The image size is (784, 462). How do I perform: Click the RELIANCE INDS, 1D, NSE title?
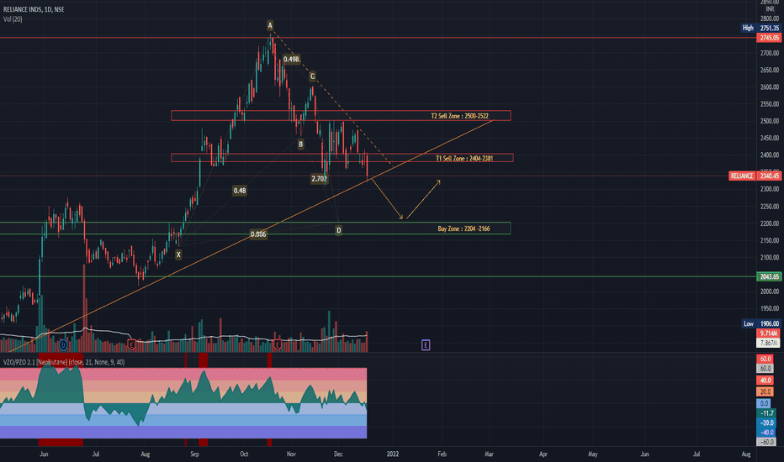click(x=34, y=9)
